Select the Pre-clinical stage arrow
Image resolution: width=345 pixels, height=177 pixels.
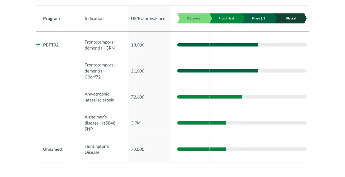tap(226, 18)
